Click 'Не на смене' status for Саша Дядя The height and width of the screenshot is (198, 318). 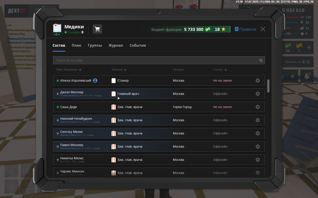click(223, 107)
